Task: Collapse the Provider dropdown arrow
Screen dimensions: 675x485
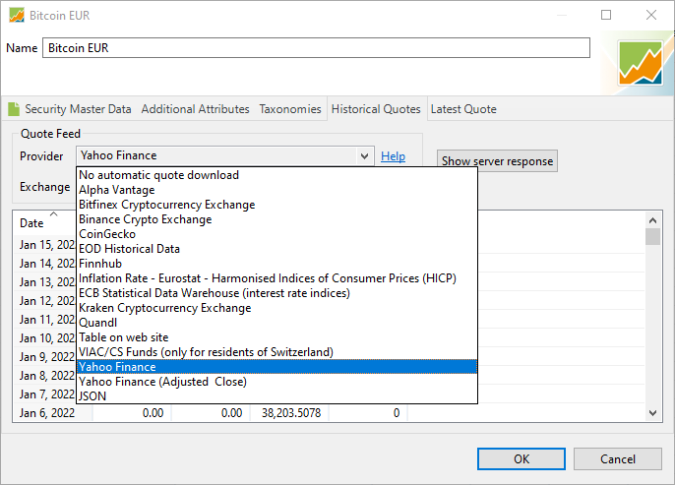Action: coord(364,155)
